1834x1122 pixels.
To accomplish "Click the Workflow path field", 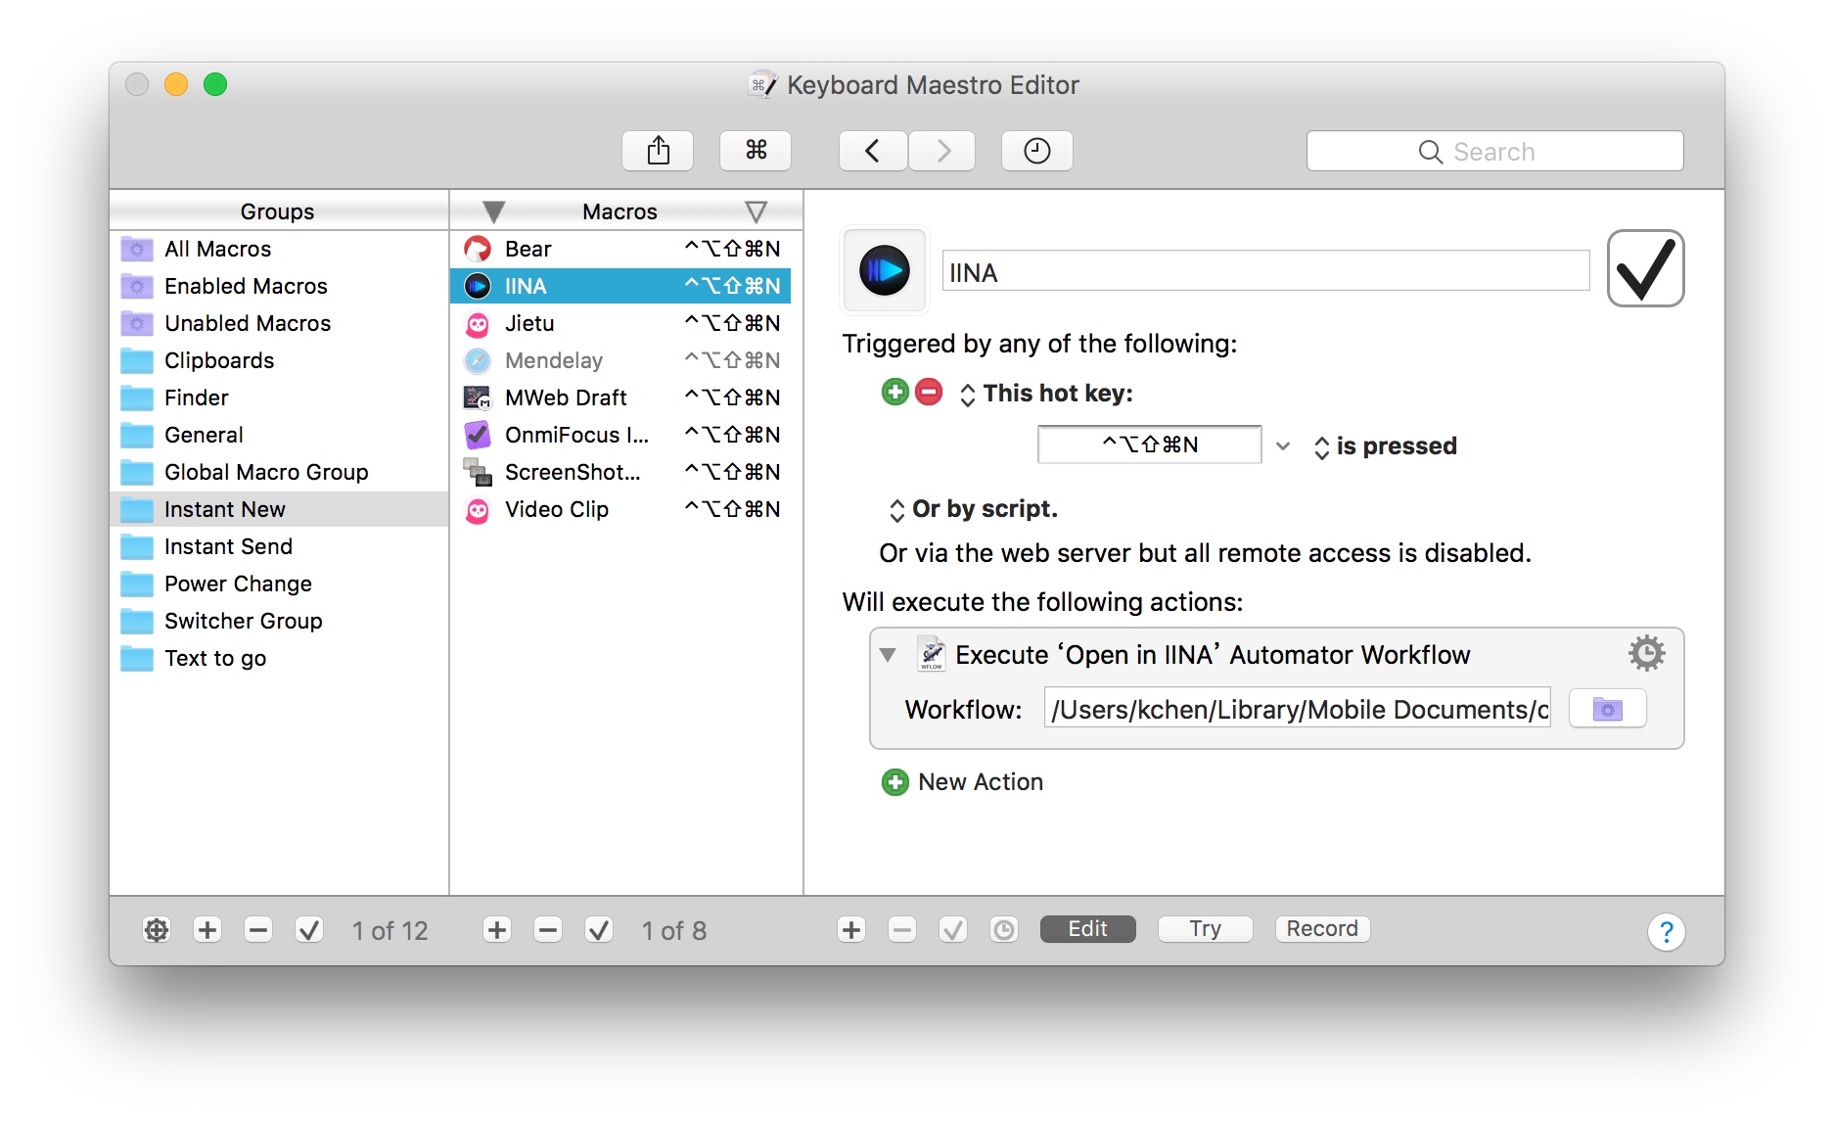I will point(1298,709).
